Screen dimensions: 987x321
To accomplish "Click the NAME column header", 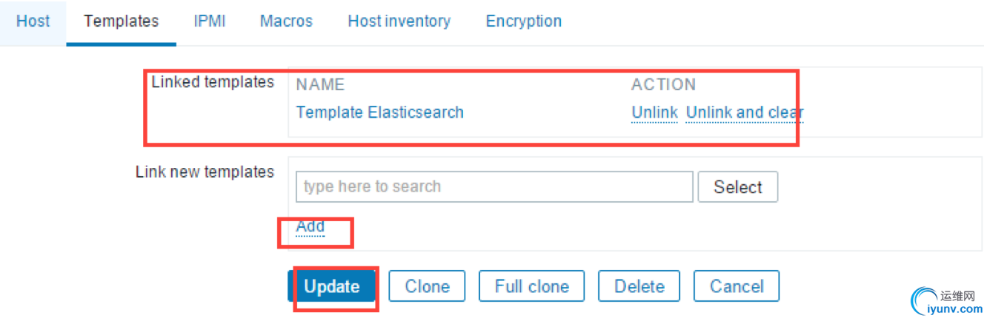I will pyautogui.click(x=320, y=84).
